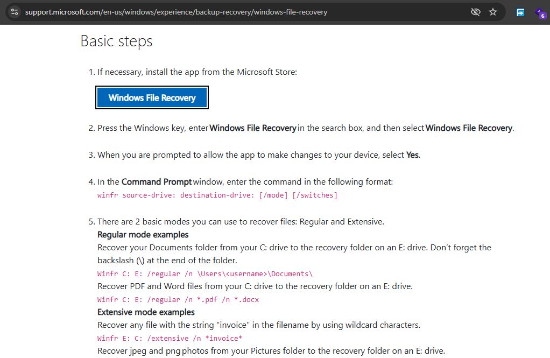Open the purple extension with badge 6
550x358 pixels.
pos(540,13)
